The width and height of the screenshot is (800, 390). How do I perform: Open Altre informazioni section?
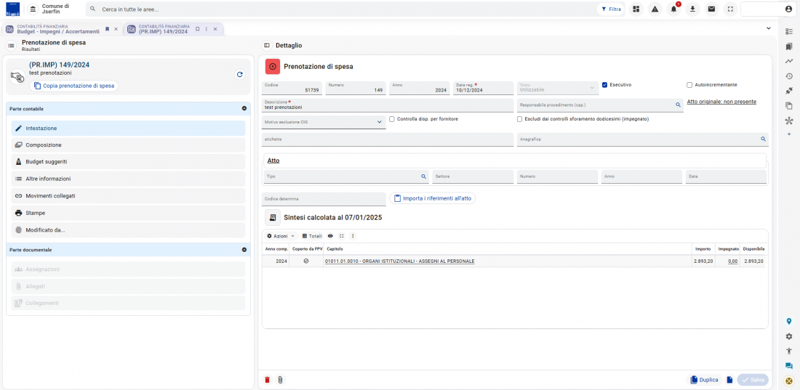tap(128, 179)
